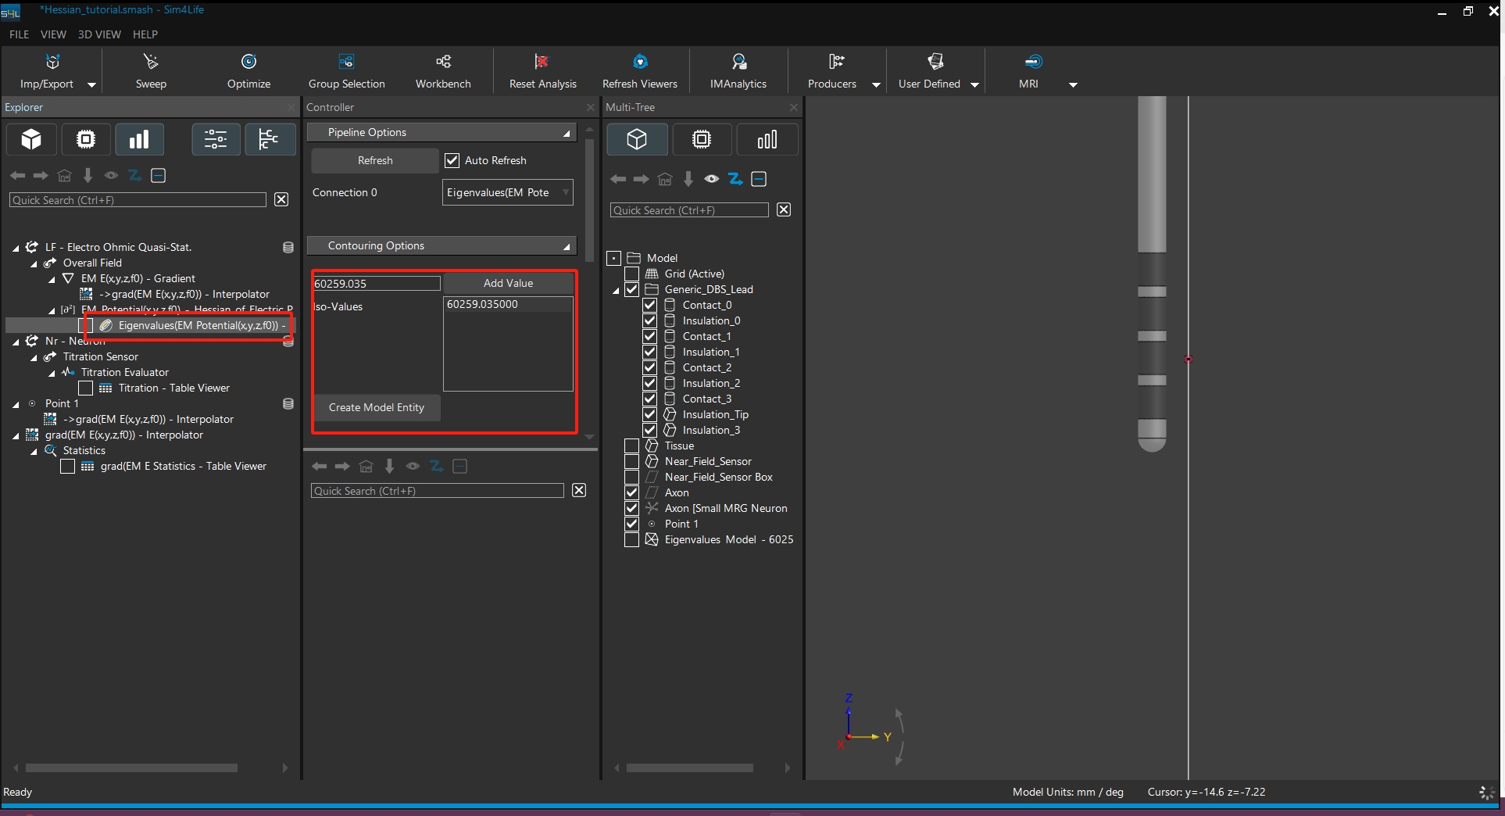1505x816 pixels.
Task: Click the Reset Analysis icon
Action: [542, 63]
